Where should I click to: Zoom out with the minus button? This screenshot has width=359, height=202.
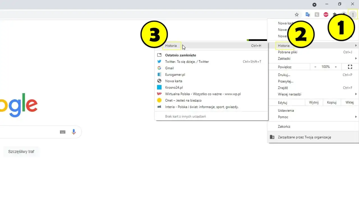pos(315,67)
